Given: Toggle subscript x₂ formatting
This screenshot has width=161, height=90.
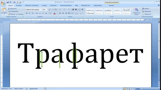Looking at the screenshot, I should coord(40,13).
